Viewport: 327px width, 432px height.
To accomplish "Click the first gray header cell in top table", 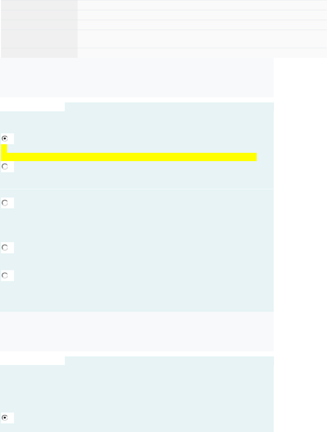I will 39,5.
